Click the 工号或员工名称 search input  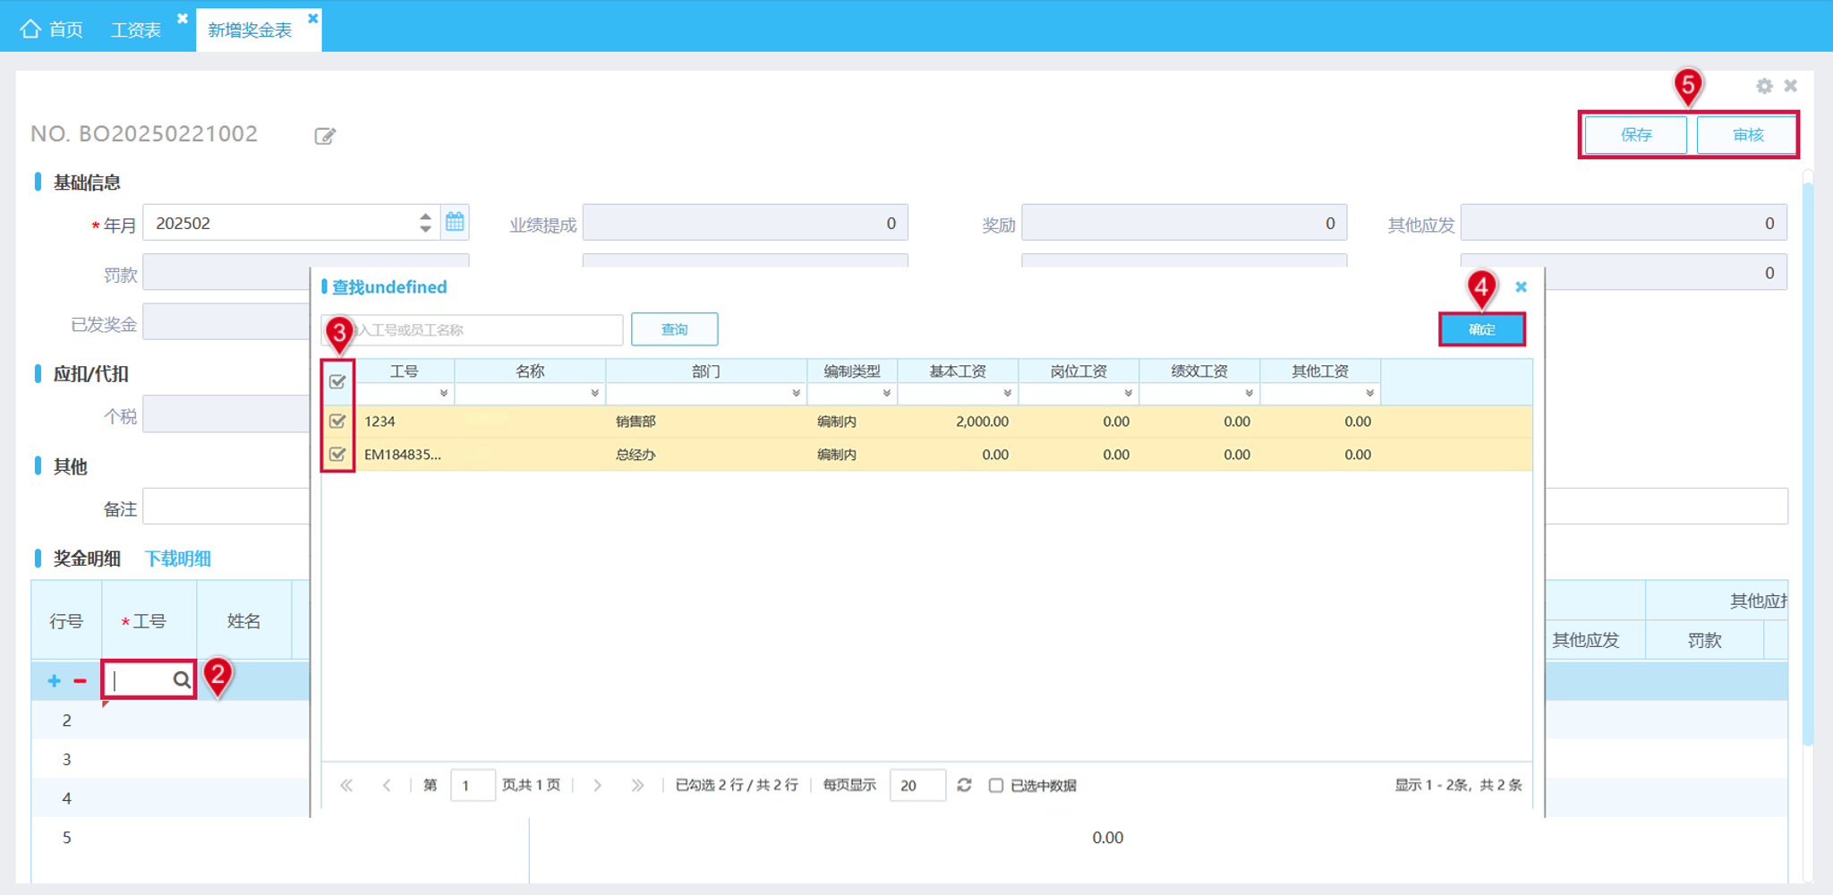(472, 329)
